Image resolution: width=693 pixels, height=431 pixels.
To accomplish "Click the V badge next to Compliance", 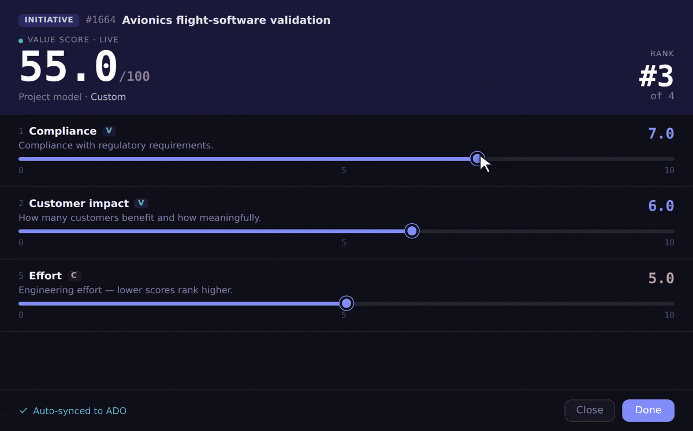I will (x=109, y=131).
